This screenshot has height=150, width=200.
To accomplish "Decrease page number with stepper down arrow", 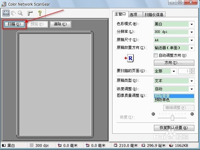I will (192, 73).
